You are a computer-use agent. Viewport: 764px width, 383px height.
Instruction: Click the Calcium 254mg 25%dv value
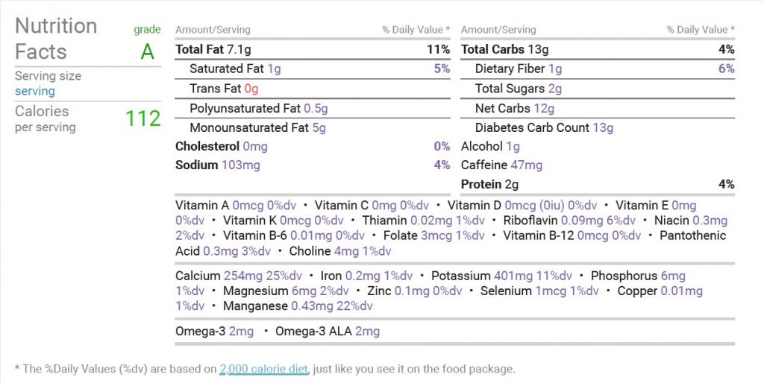263,276
